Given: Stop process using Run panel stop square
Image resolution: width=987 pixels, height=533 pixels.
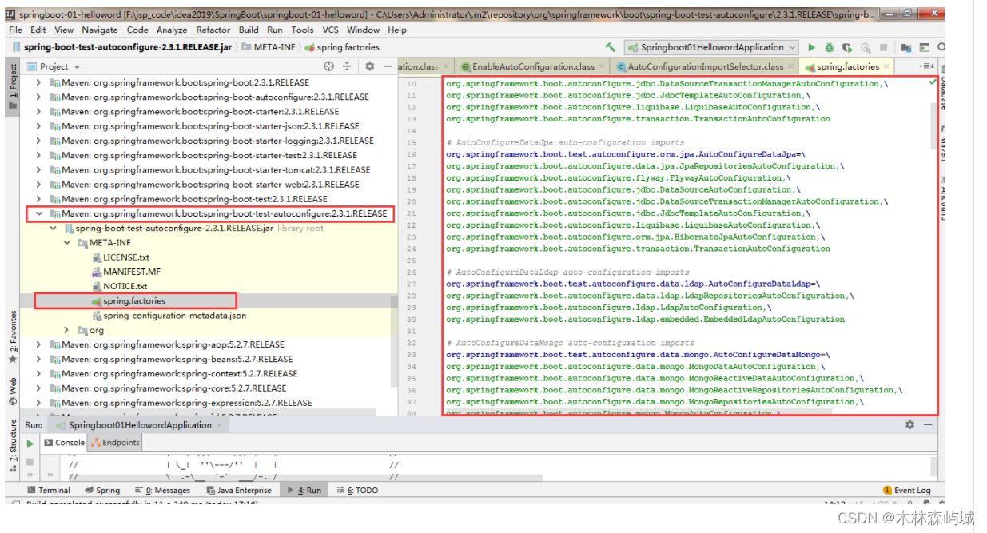Looking at the screenshot, I should pyautogui.click(x=30, y=462).
